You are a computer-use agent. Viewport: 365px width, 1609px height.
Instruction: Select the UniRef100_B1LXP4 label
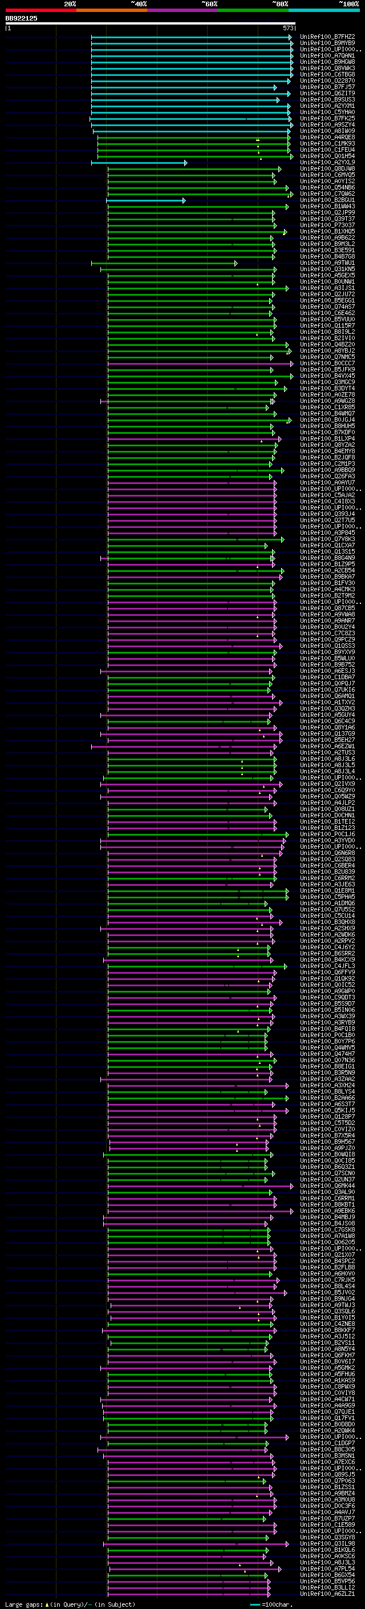tap(327, 438)
